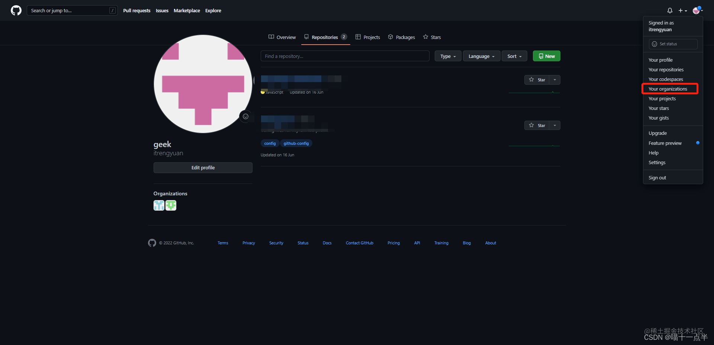Screen dimensions: 714x345
Task: Open the Security footer link
Action: tap(276, 243)
